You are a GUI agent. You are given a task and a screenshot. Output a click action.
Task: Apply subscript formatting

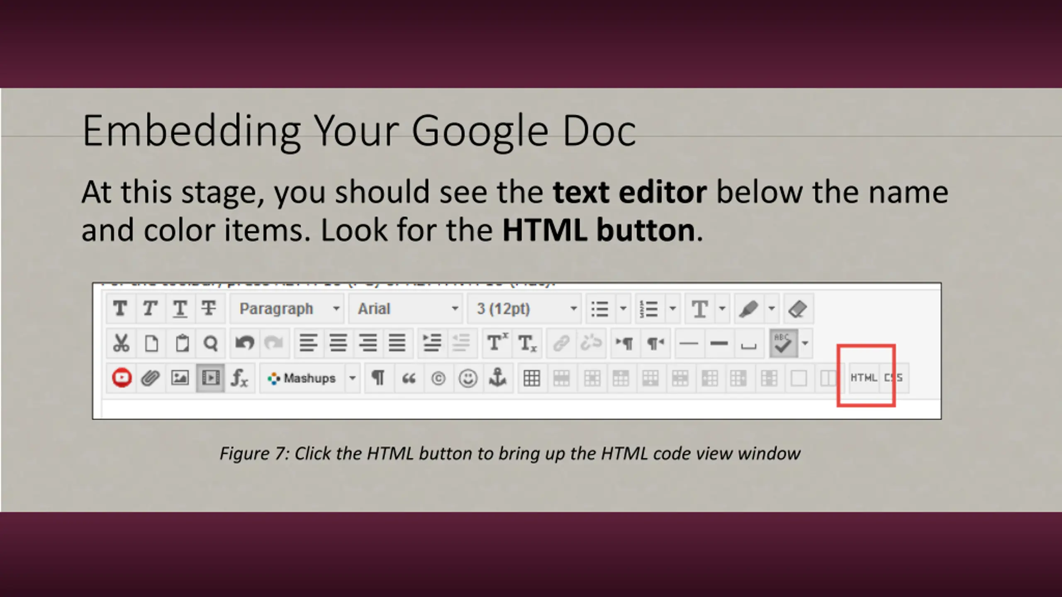pos(527,343)
